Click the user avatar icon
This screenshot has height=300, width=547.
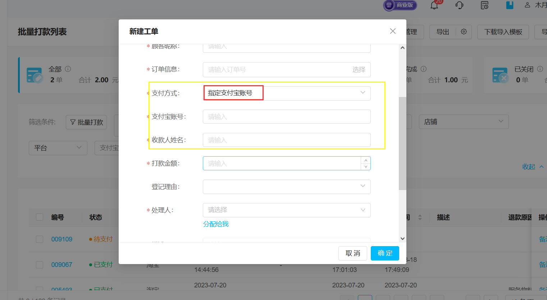pos(528,5)
